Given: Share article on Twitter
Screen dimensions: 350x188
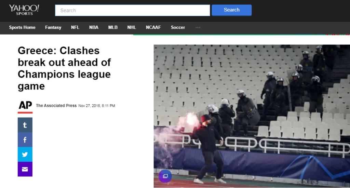Looking at the screenshot, I should pyautogui.click(x=25, y=154).
